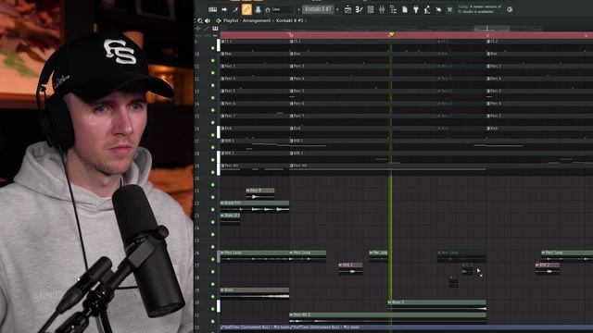Mute track 29 using its green dot
Image resolution: width=593 pixels, height=333 pixels.
pyautogui.click(x=213, y=296)
